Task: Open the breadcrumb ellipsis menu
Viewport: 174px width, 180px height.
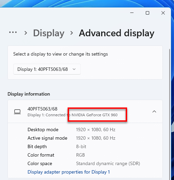Action: click(x=13, y=32)
